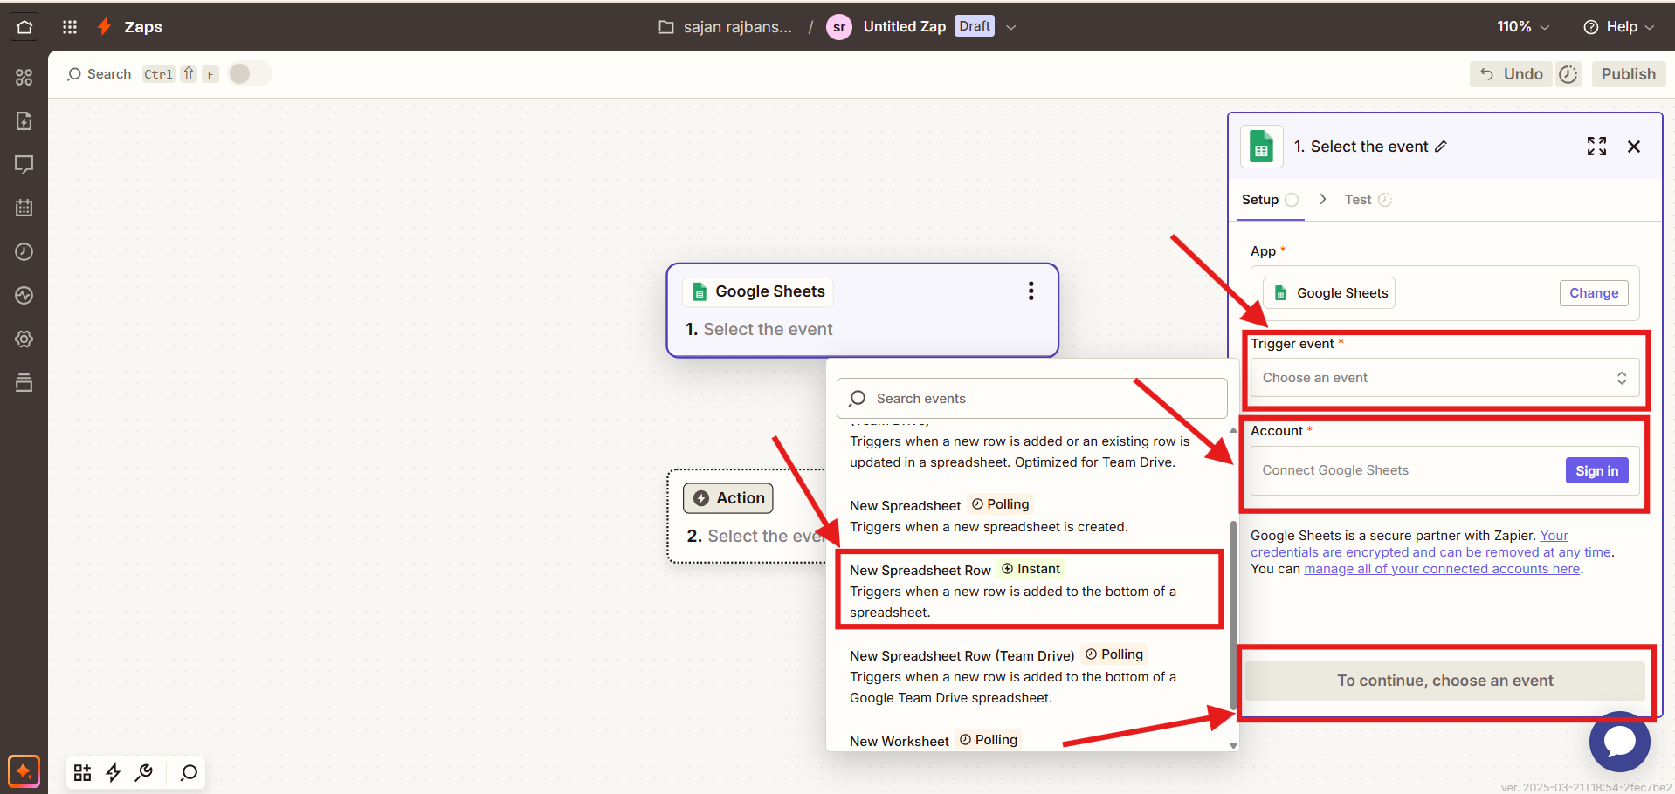This screenshot has width=1675, height=794.
Task: Toggle the switch next to Search
Action: click(250, 74)
